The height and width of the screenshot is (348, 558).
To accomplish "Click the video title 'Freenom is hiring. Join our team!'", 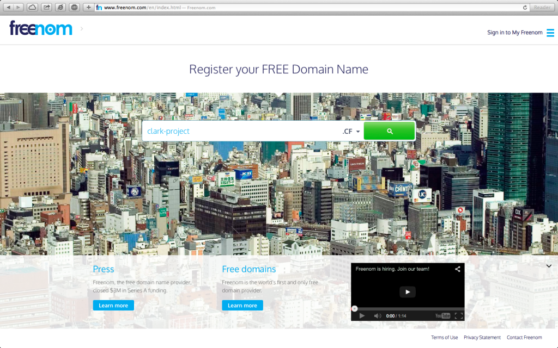I will (392, 269).
